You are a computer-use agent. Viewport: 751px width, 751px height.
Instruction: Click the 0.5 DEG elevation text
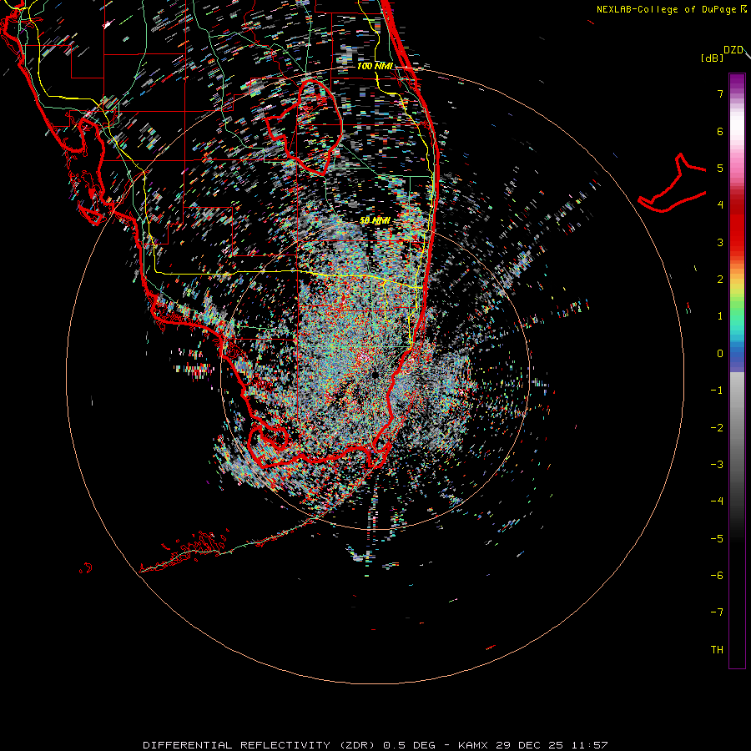(410, 745)
